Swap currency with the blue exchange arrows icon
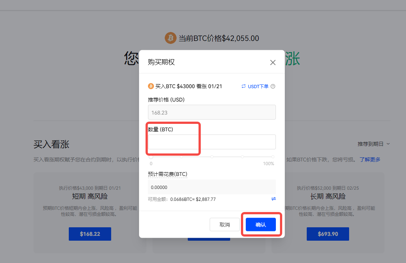 pyautogui.click(x=273, y=199)
